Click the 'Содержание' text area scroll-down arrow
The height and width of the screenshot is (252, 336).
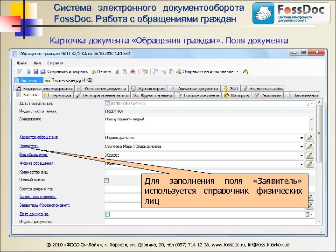point(312,130)
